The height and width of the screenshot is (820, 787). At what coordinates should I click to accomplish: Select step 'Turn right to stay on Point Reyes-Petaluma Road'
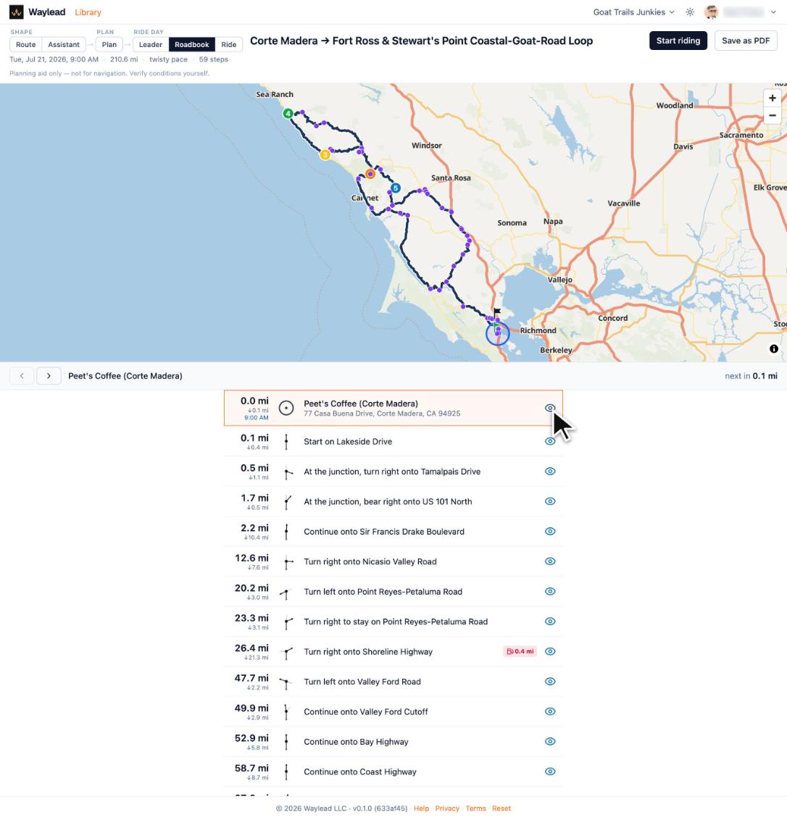(x=393, y=622)
